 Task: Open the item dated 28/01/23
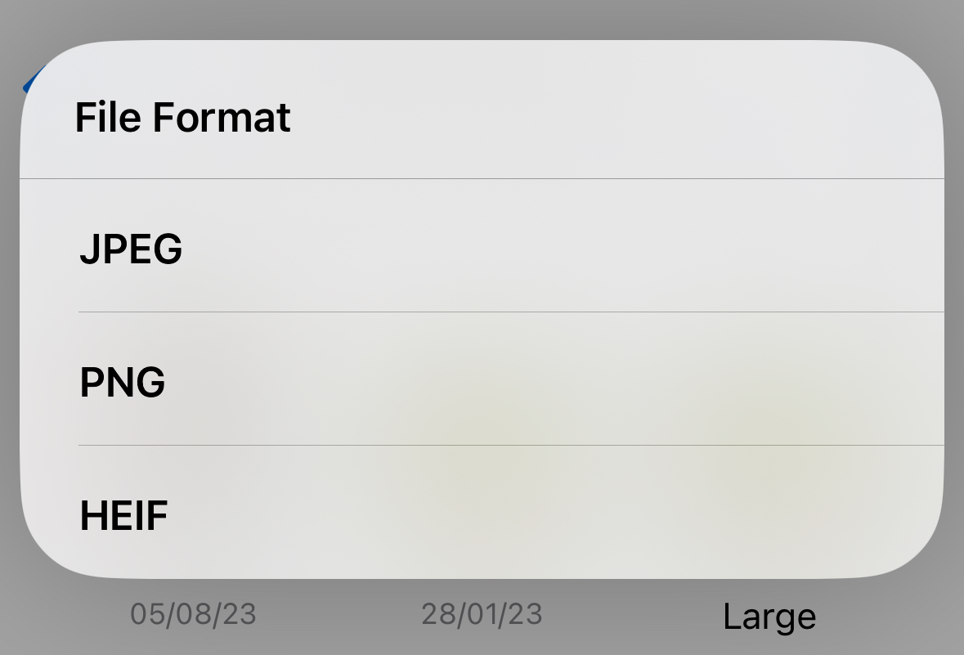482,614
